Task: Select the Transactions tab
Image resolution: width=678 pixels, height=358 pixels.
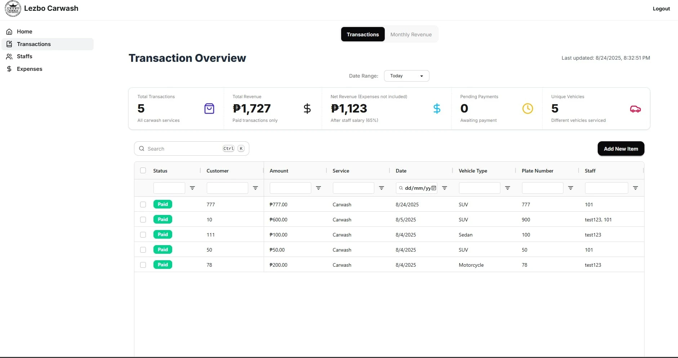Action: click(362, 34)
